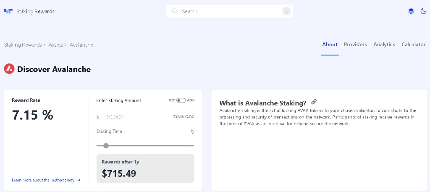Click the Avalanche breadcrumb item
The image size is (430, 192).
[81, 45]
